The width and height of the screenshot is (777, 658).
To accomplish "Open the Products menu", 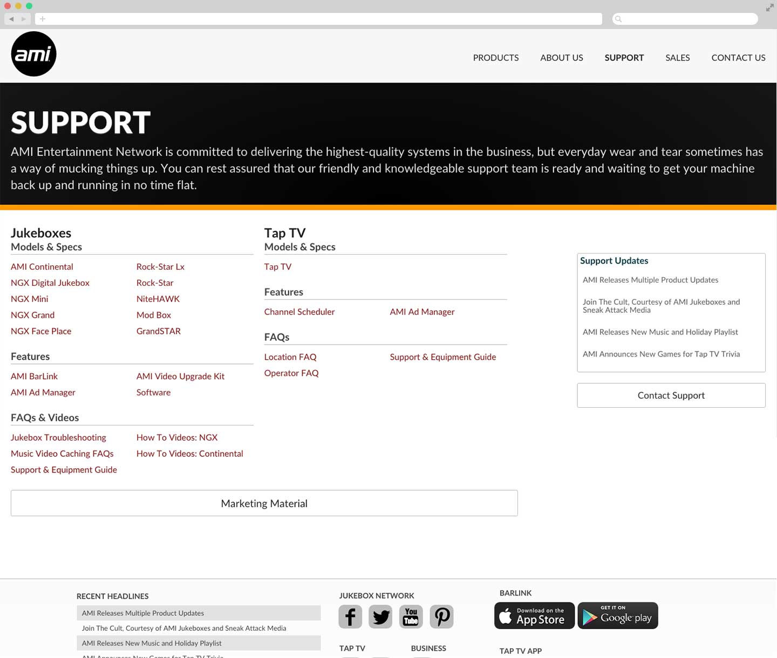I will pos(495,58).
